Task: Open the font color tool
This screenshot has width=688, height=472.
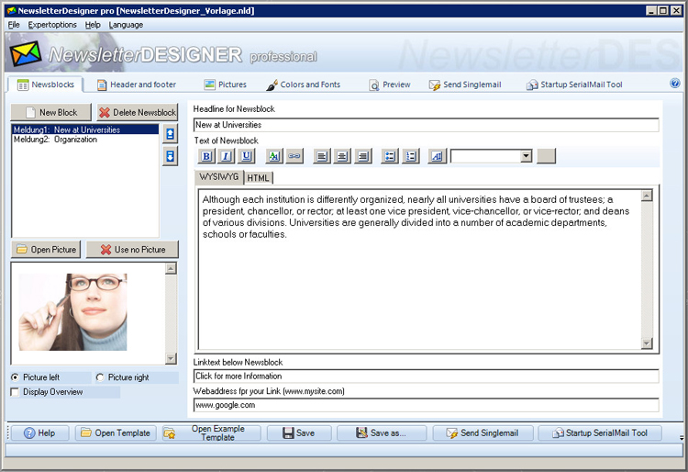Action: (274, 156)
